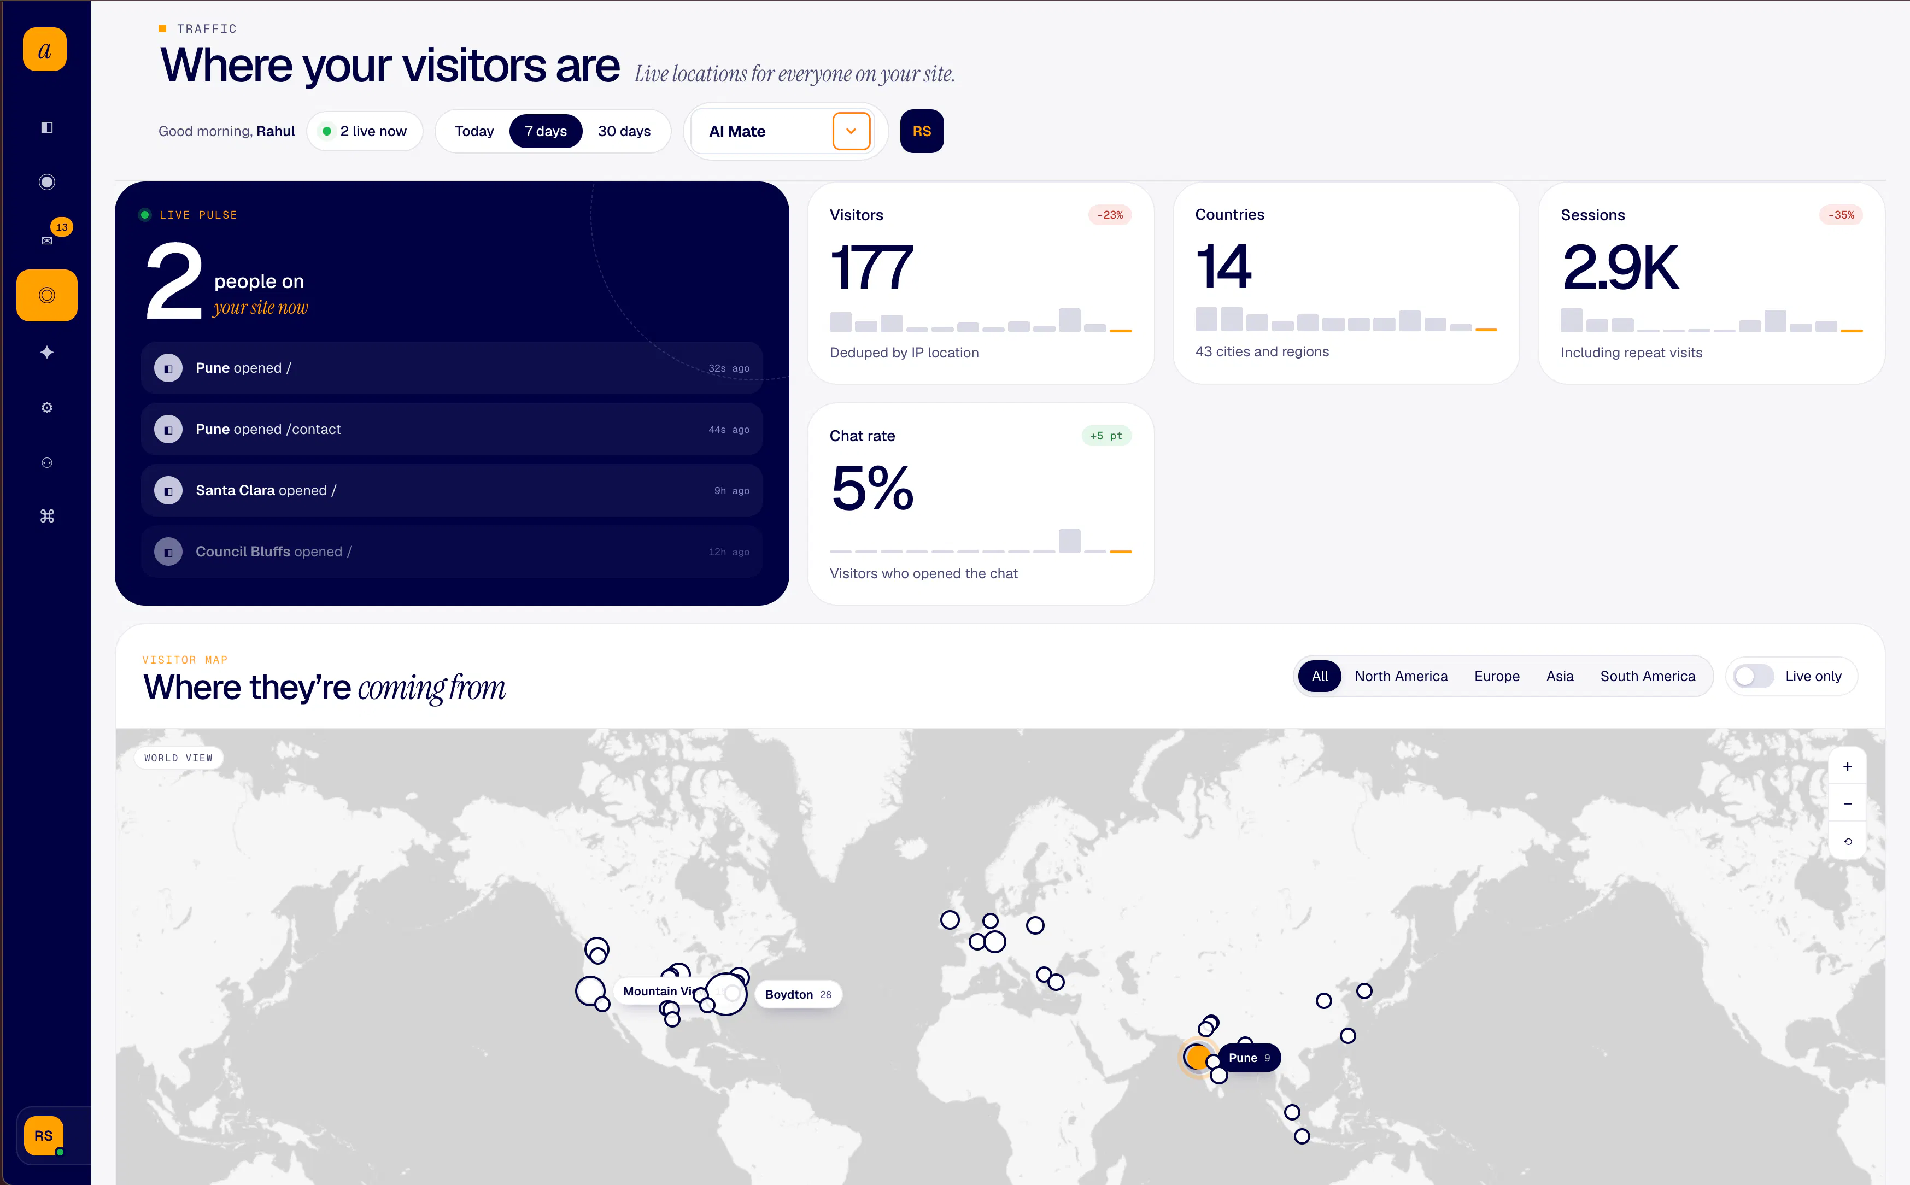Open the Chat rate 5% card
Screen dimensions: 1910x1185
coord(981,504)
